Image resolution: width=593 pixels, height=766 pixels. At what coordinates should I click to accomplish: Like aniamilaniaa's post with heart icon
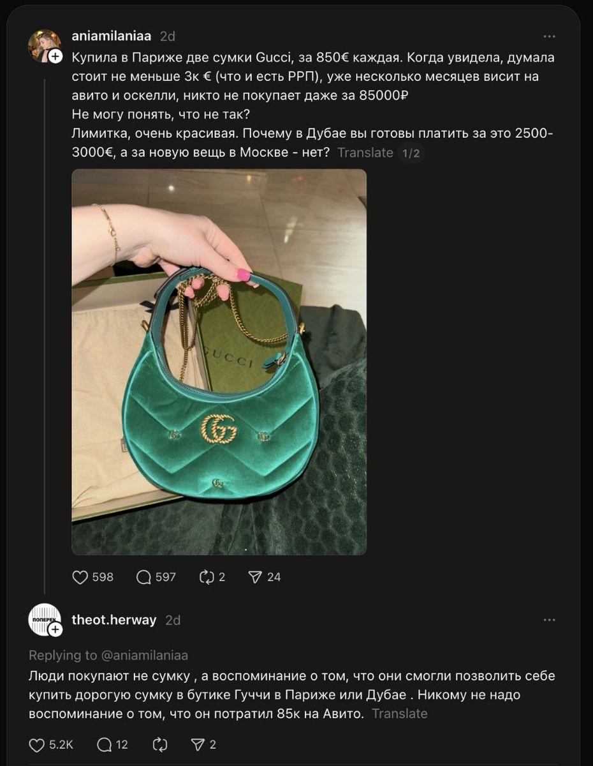click(80, 577)
